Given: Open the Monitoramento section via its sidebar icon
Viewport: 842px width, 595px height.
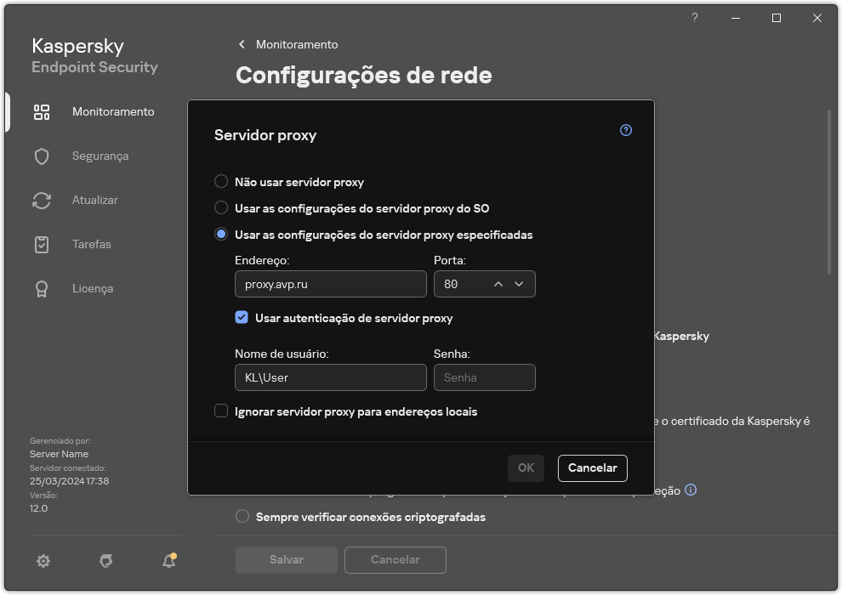Looking at the screenshot, I should pos(41,111).
